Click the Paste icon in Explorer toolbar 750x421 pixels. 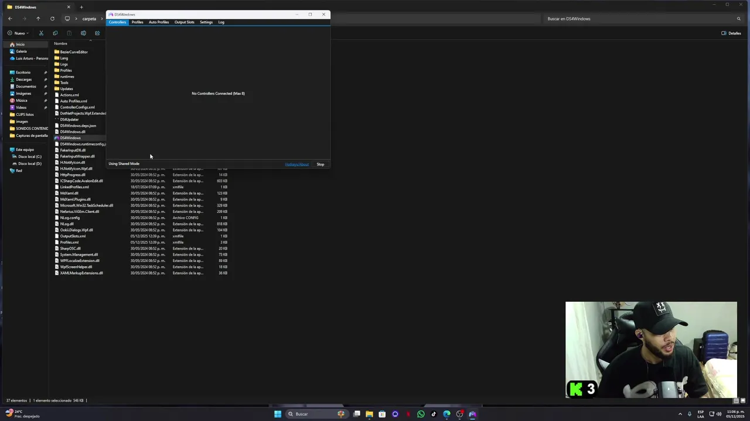[x=69, y=33]
